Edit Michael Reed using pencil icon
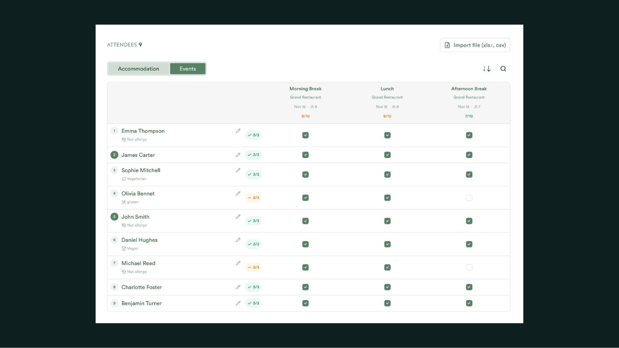619x348 pixels. point(238,263)
